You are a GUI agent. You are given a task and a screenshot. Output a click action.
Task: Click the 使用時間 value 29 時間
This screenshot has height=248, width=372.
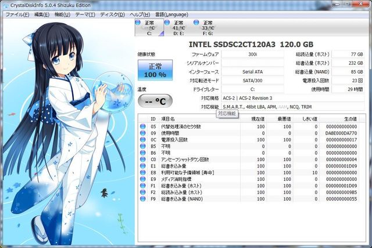(348, 89)
